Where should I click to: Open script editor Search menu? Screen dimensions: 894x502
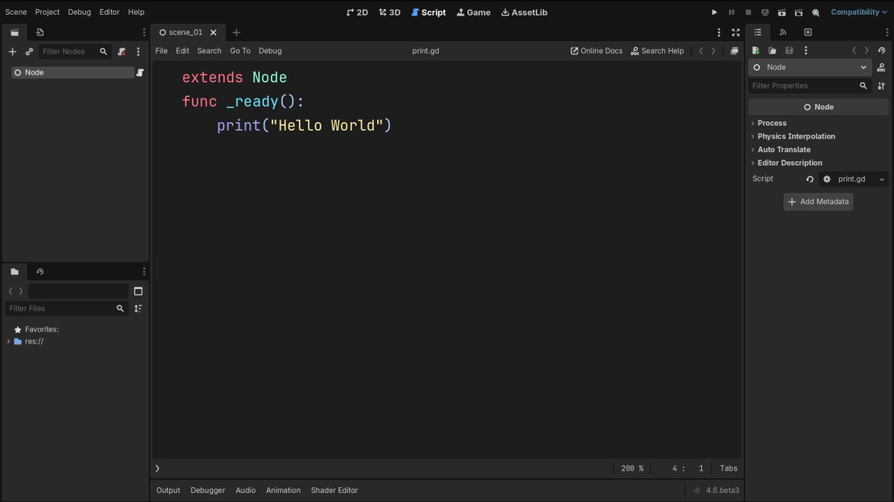(209, 51)
